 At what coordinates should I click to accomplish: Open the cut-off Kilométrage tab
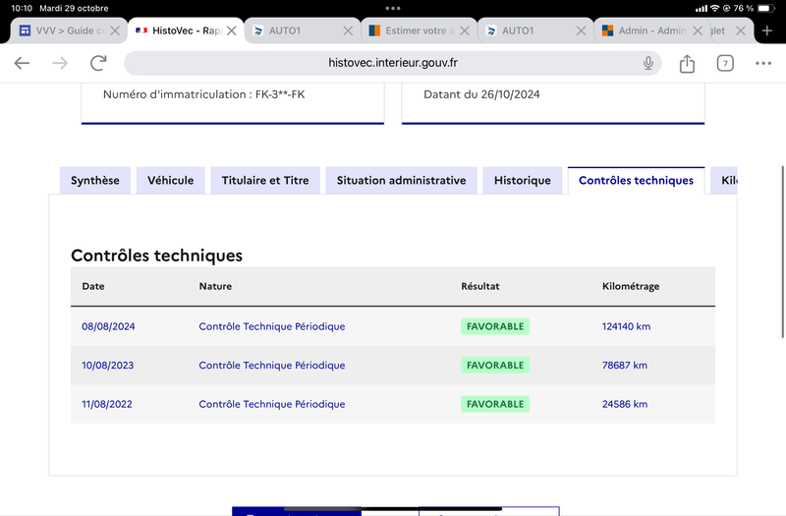pyautogui.click(x=724, y=181)
